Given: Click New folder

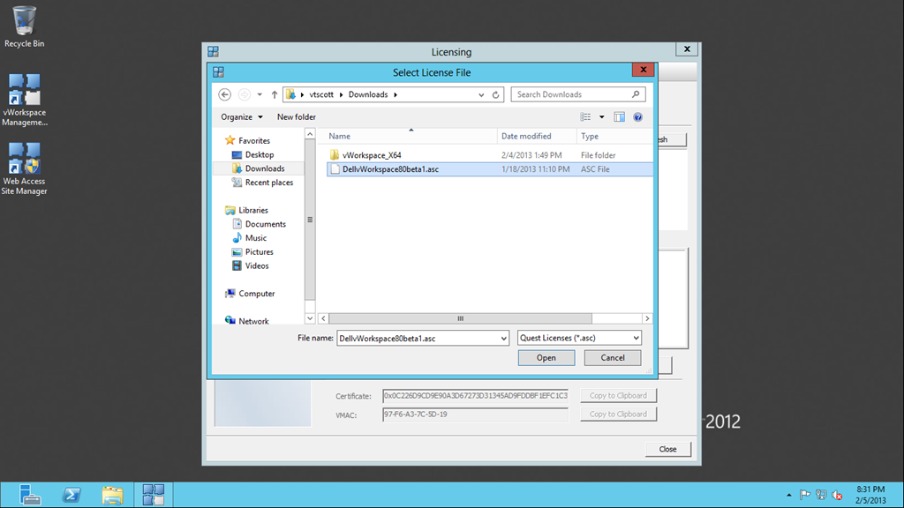Looking at the screenshot, I should click(297, 117).
